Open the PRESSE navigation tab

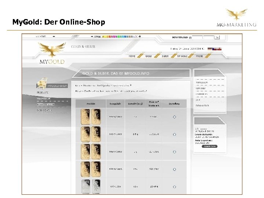tap(199, 56)
